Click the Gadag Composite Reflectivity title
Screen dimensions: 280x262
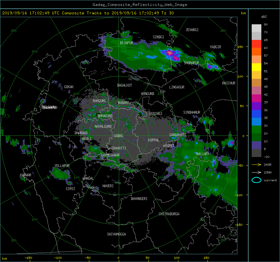coord(140,5)
